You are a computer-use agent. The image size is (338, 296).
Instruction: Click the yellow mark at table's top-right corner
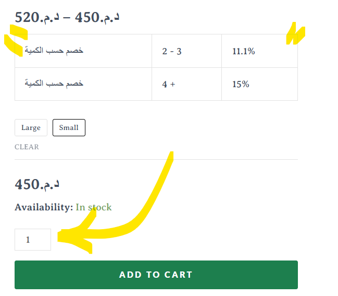(295, 33)
